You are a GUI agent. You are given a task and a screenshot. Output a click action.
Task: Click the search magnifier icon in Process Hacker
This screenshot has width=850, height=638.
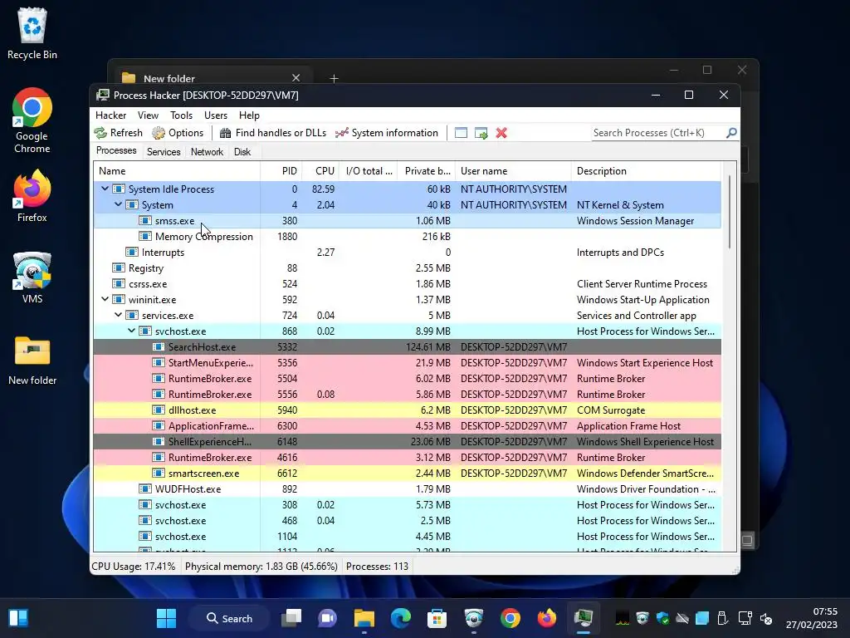[731, 132]
